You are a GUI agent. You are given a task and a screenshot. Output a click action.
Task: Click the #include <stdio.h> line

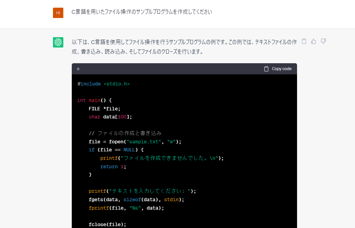[104, 84]
